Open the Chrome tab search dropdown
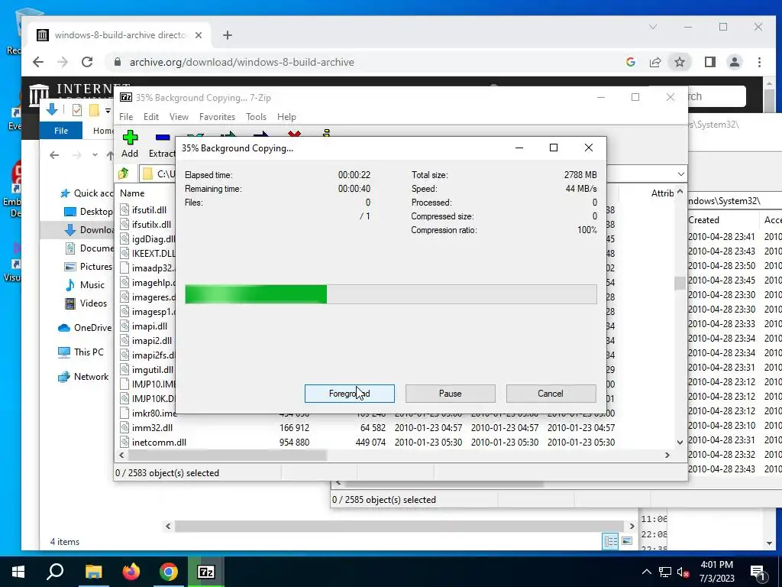The image size is (782, 587). [x=653, y=27]
